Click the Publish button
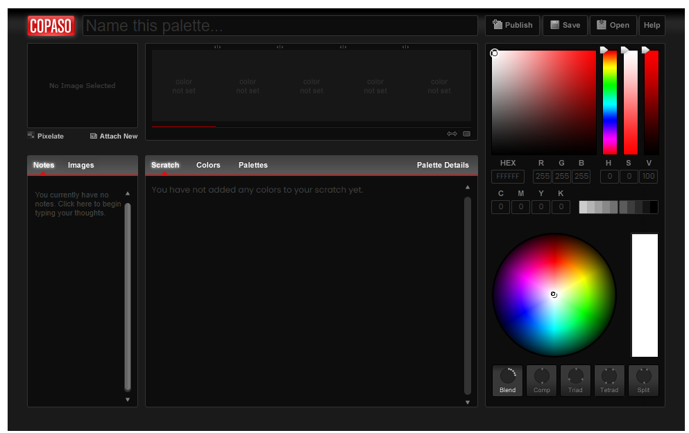 [512, 26]
